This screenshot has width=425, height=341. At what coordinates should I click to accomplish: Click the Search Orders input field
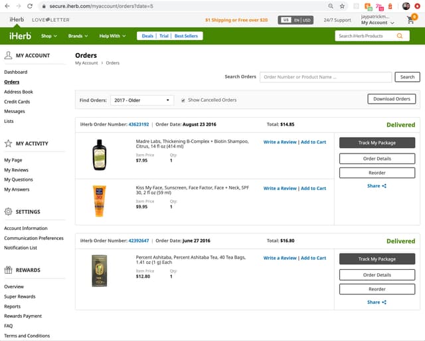coord(325,77)
